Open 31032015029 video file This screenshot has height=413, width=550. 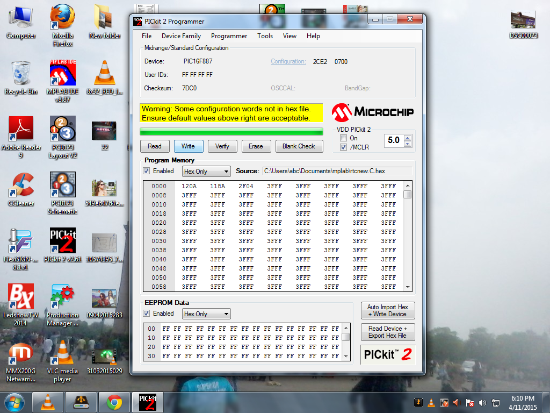point(104,361)
